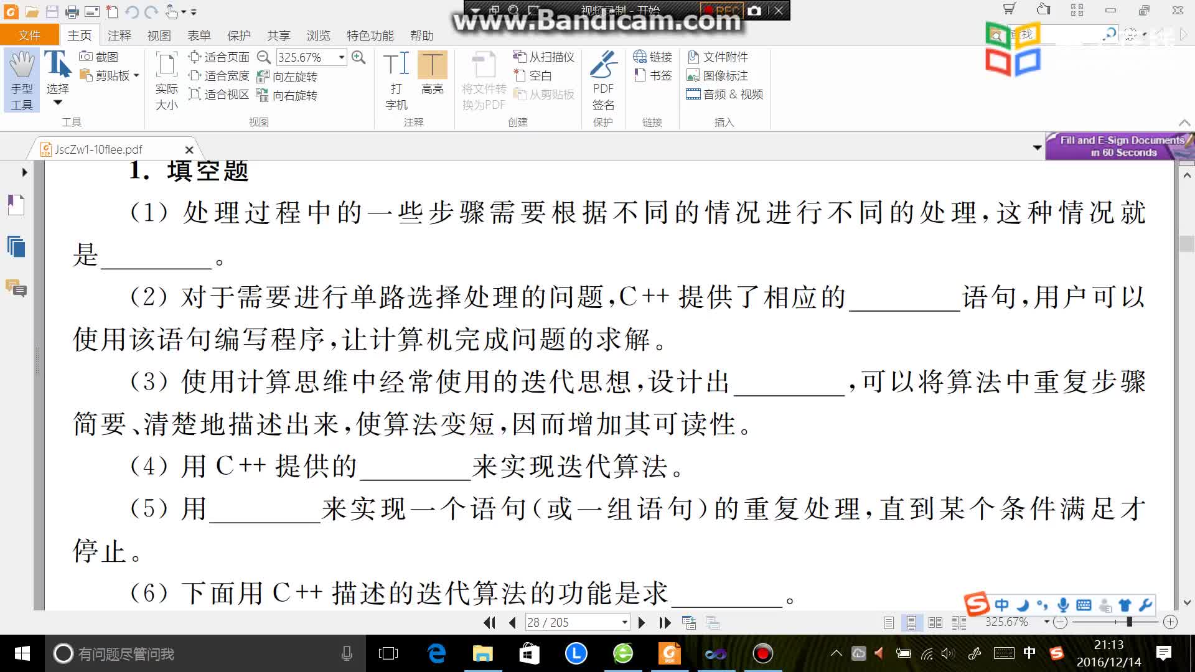
Task: Enable continuous page view mode
Action: 911,622
